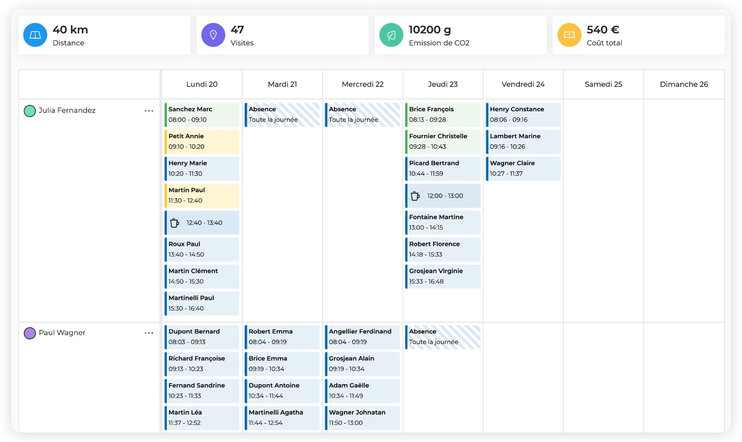Click the Julia Fernandez name label
The width and height of the screenshot is (742, 442).
tap(67, 111)
